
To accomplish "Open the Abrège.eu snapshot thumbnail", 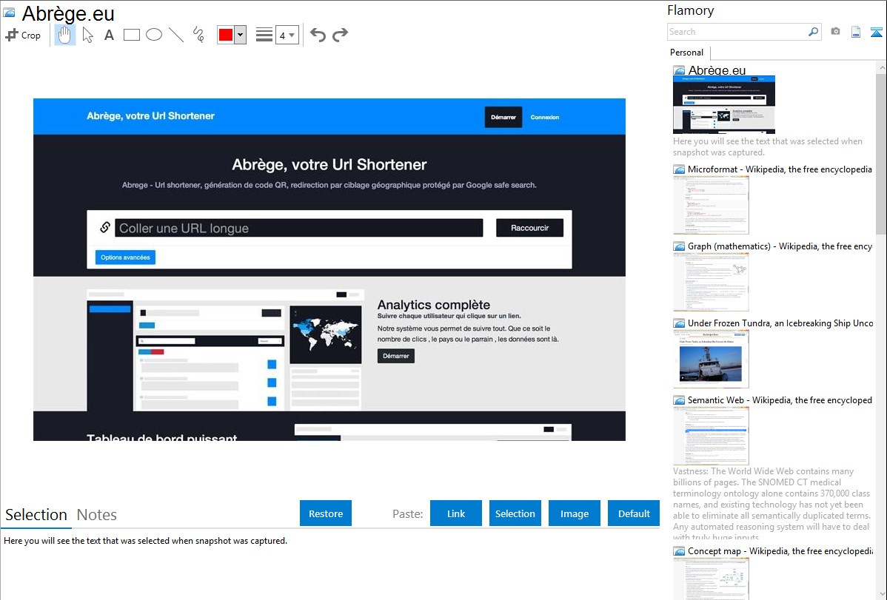I will (x=724, y=104).
